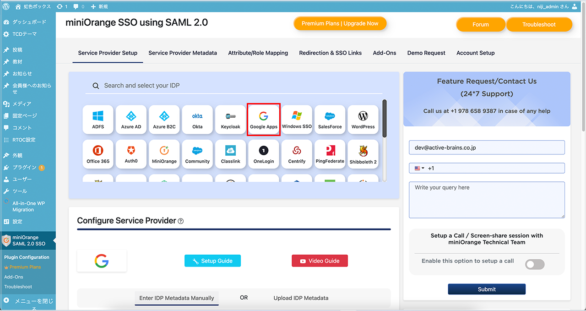Pick the Centrify IDP tile
Screen dimensions: 586x311
click(297, 154)
